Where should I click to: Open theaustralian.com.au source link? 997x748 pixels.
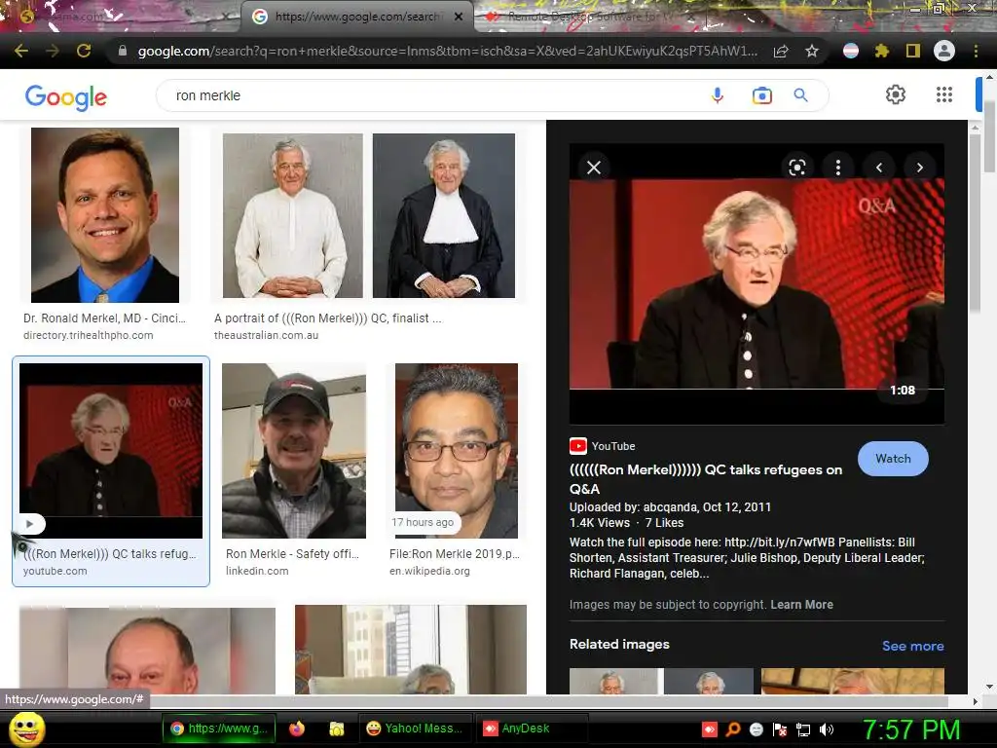point(267,335)
